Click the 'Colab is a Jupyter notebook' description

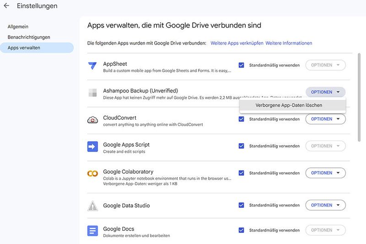(167, 179)
